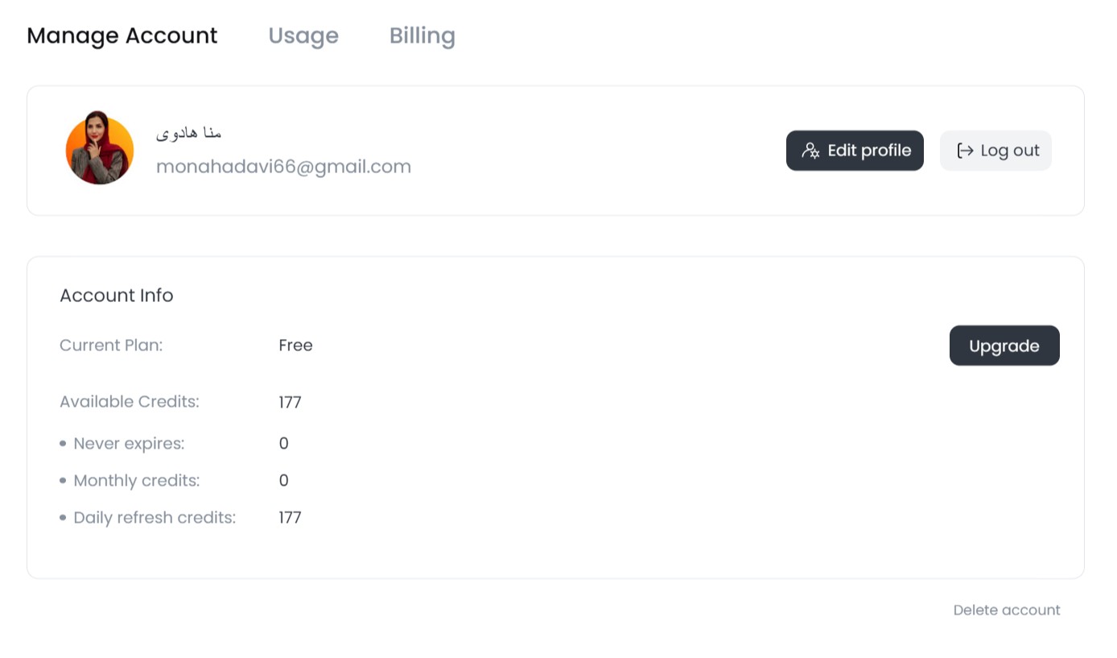Click the Available Credits label
The height and width of the screenshot is (658, 1117).
(129, 402)
